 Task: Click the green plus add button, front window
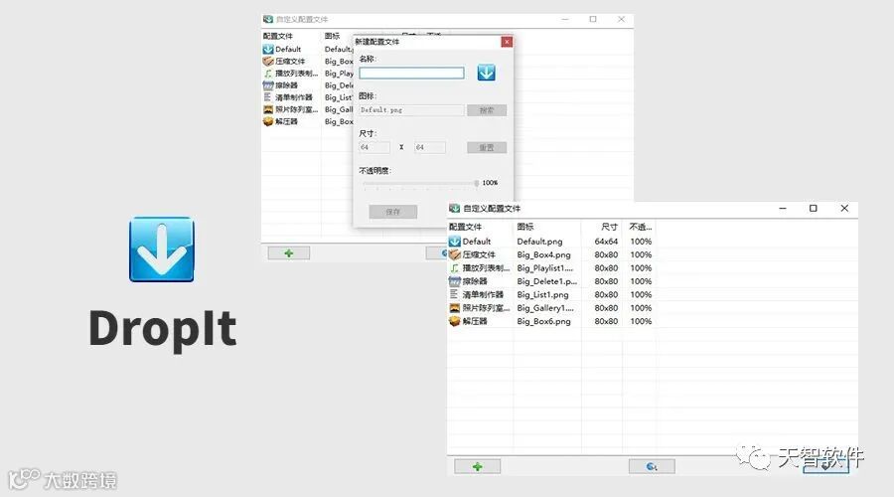(477, 467)
